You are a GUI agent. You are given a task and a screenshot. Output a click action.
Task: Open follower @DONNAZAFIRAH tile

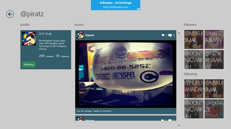point(194,59)
